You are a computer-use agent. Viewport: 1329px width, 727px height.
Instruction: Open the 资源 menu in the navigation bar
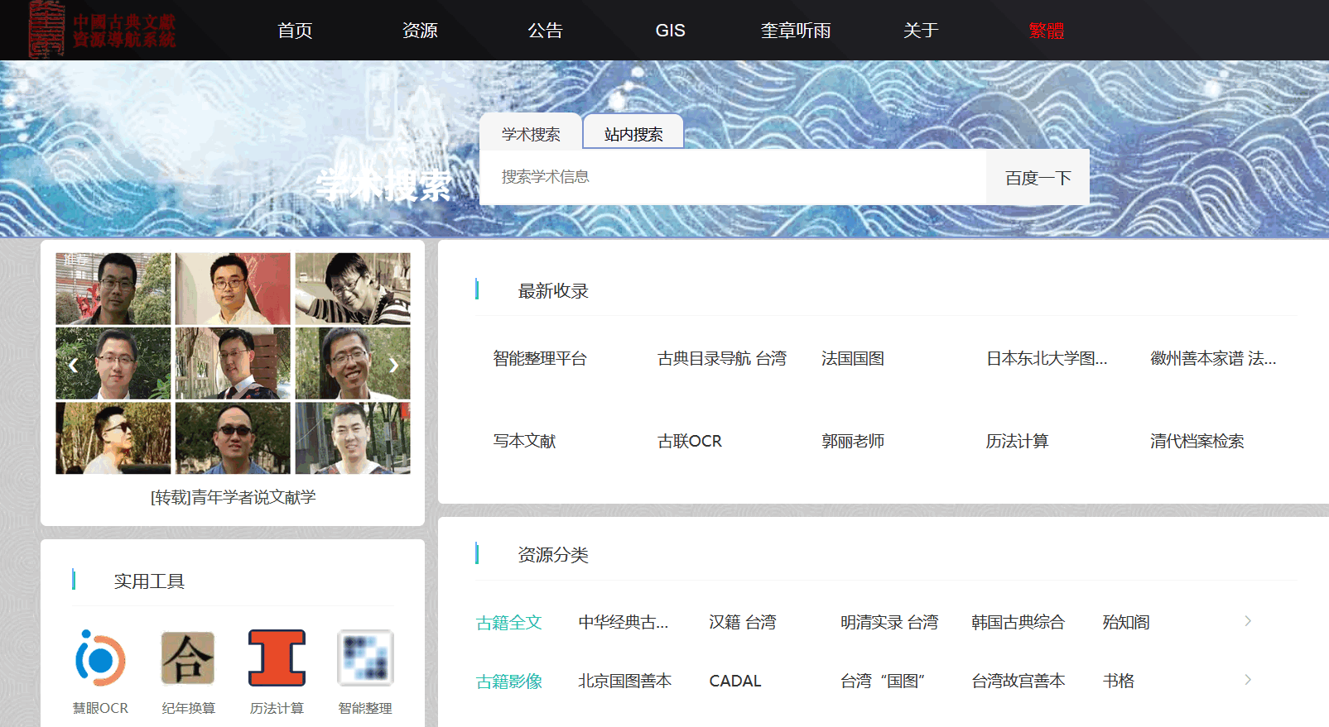420,31
